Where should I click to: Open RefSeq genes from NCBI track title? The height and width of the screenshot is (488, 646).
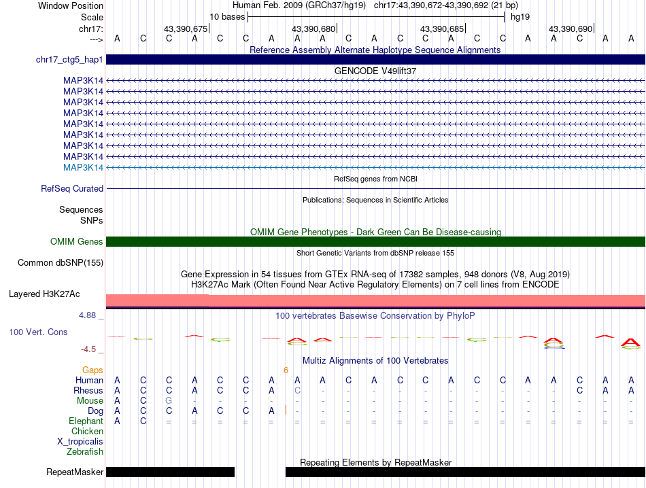375,179
